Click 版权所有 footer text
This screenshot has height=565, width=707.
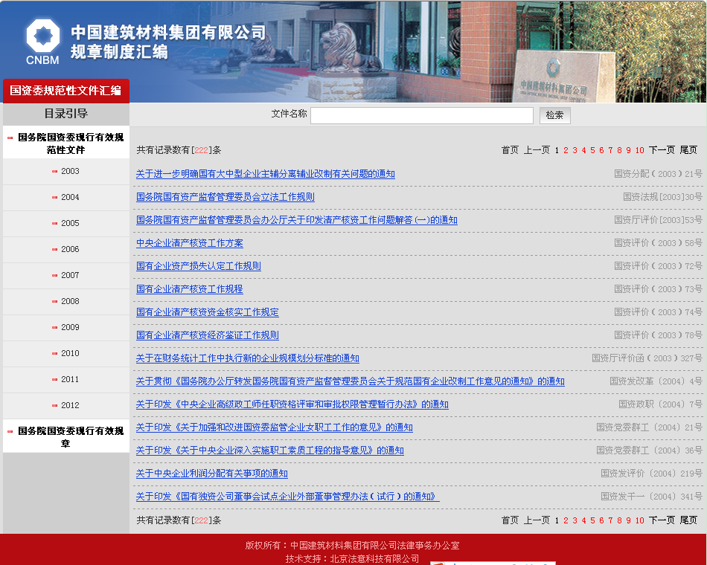[352, 546]
